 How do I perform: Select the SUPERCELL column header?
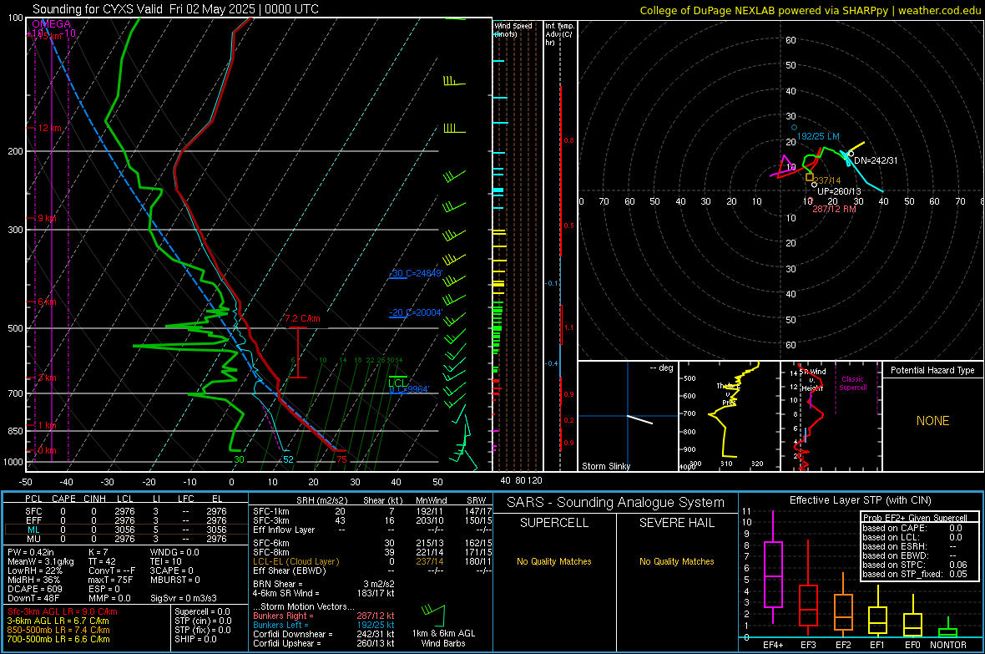554,523
